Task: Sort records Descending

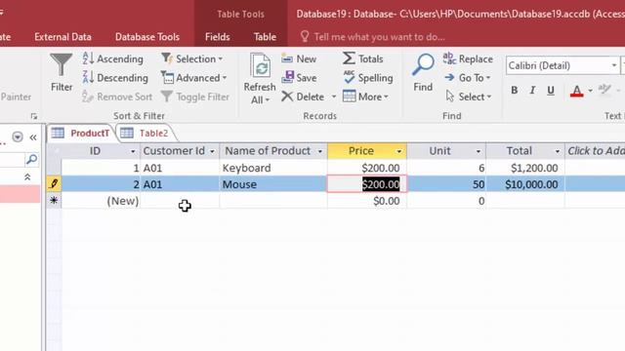Action: click(x=115, y=78)
